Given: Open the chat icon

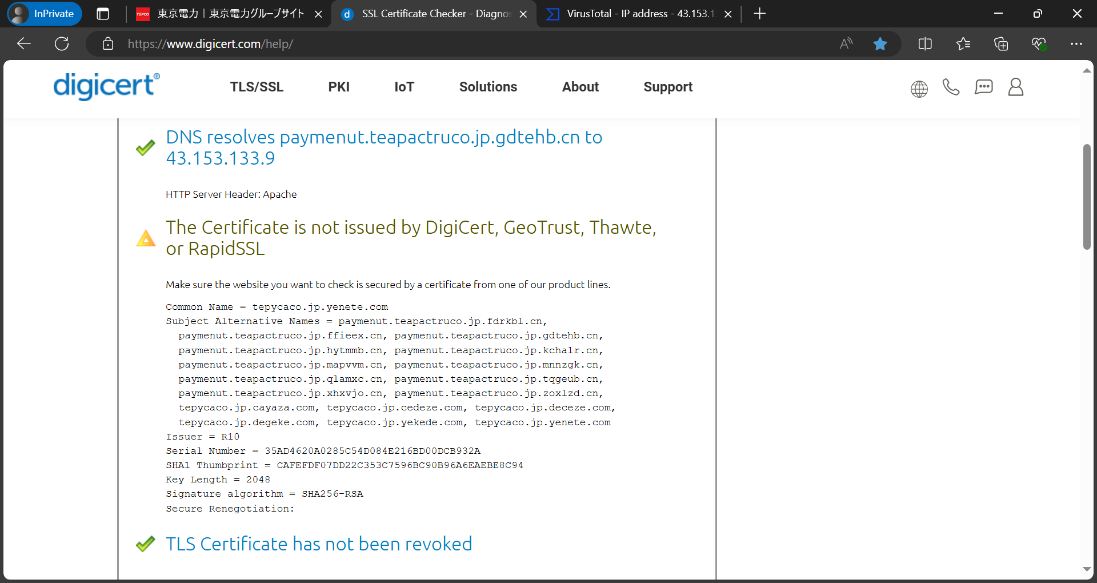Looking at the screenshot, I should tap(983, 87).
